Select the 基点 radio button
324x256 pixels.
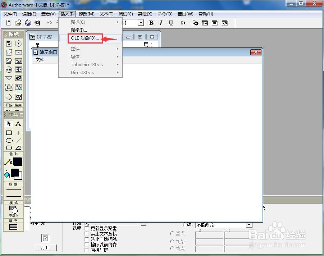pyautogui.click(x=172, y=233)
